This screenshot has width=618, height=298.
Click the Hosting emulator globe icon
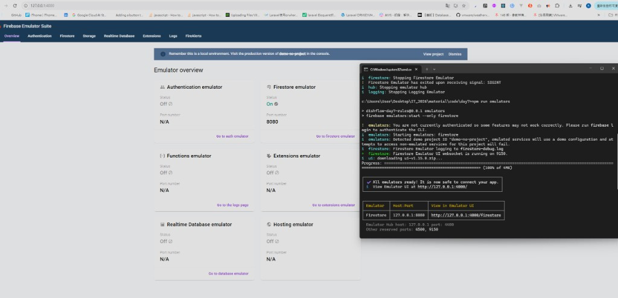269,224
